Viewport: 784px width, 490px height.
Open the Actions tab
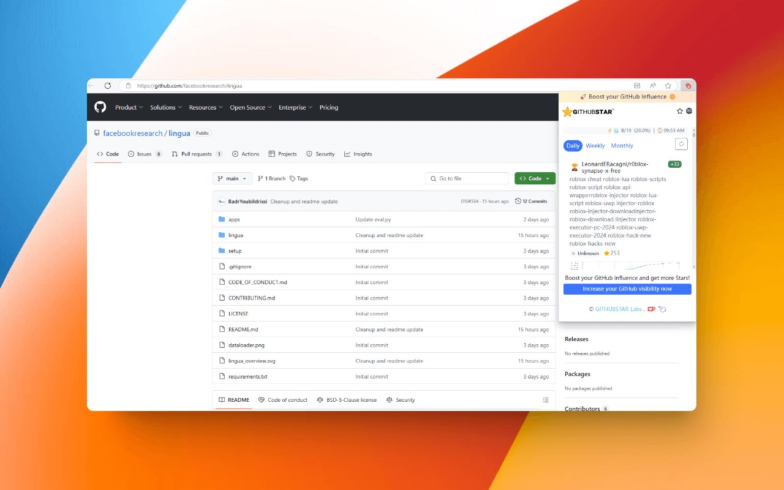(246, 154)
